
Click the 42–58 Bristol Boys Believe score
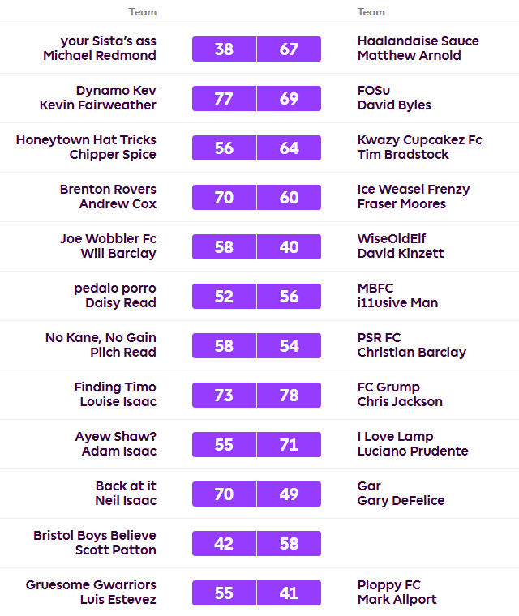click(256, 543)
